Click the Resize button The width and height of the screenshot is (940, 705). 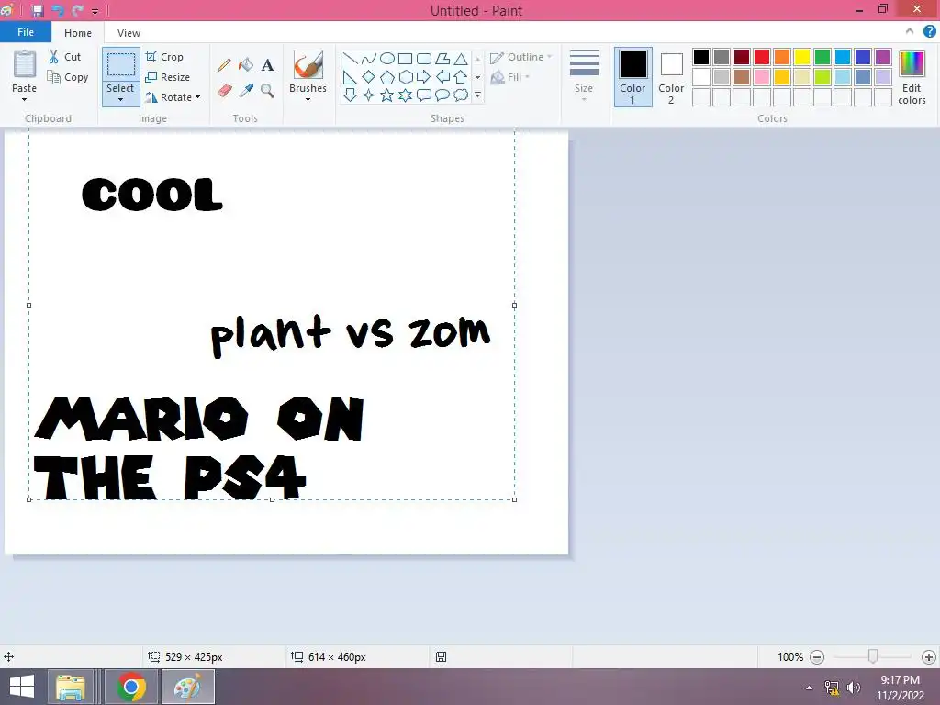point(168,77)
